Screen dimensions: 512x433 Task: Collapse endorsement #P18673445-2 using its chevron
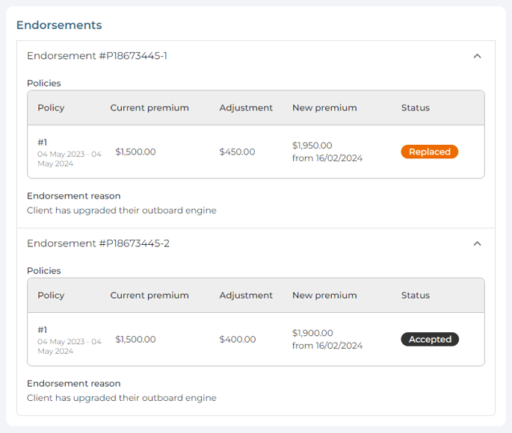(x=477, y=243)
